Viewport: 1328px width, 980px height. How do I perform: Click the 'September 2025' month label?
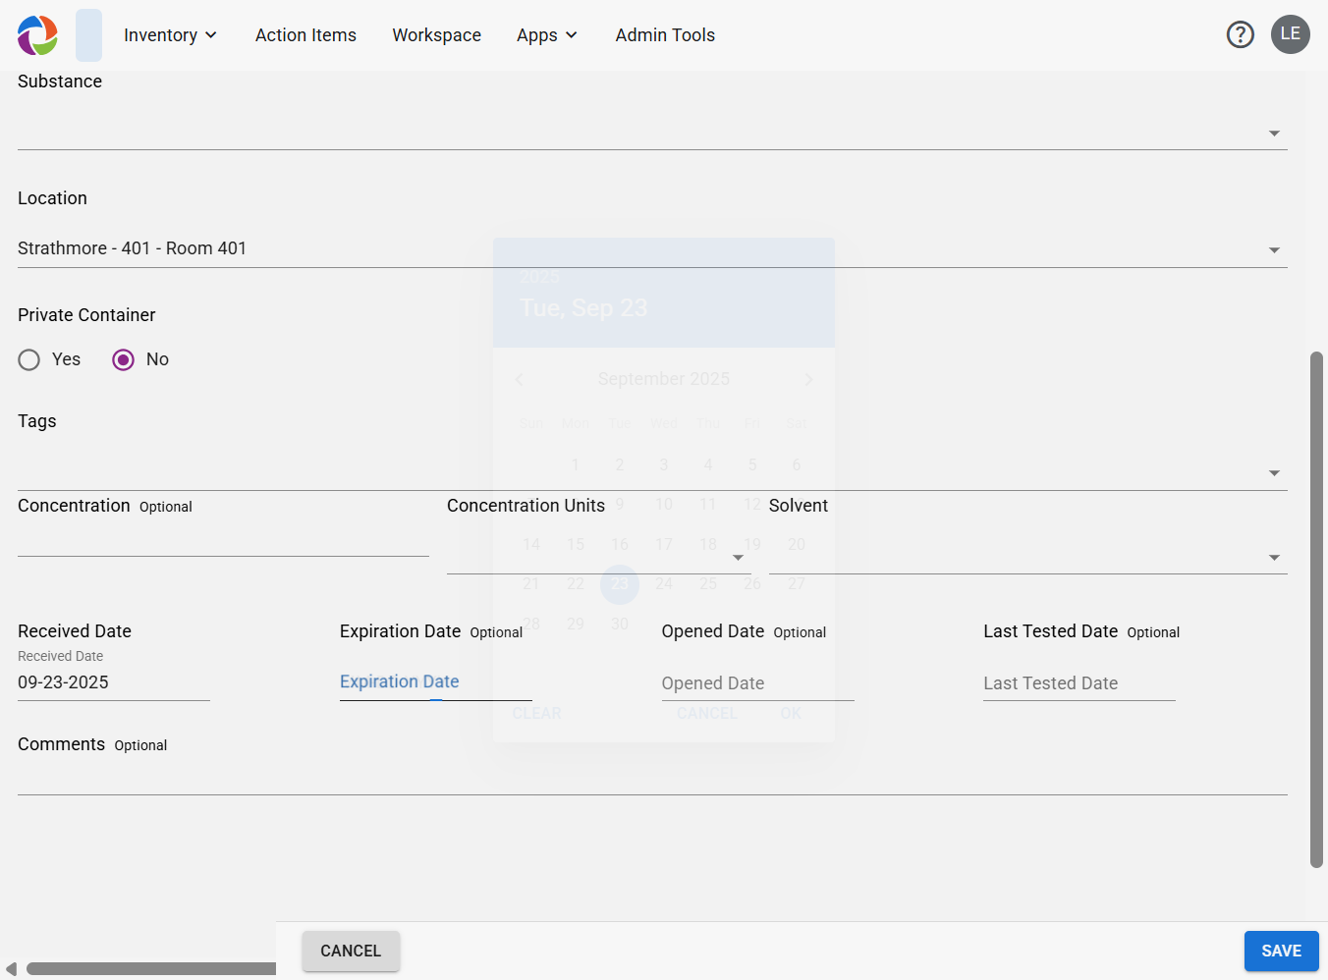coord(664,379)
